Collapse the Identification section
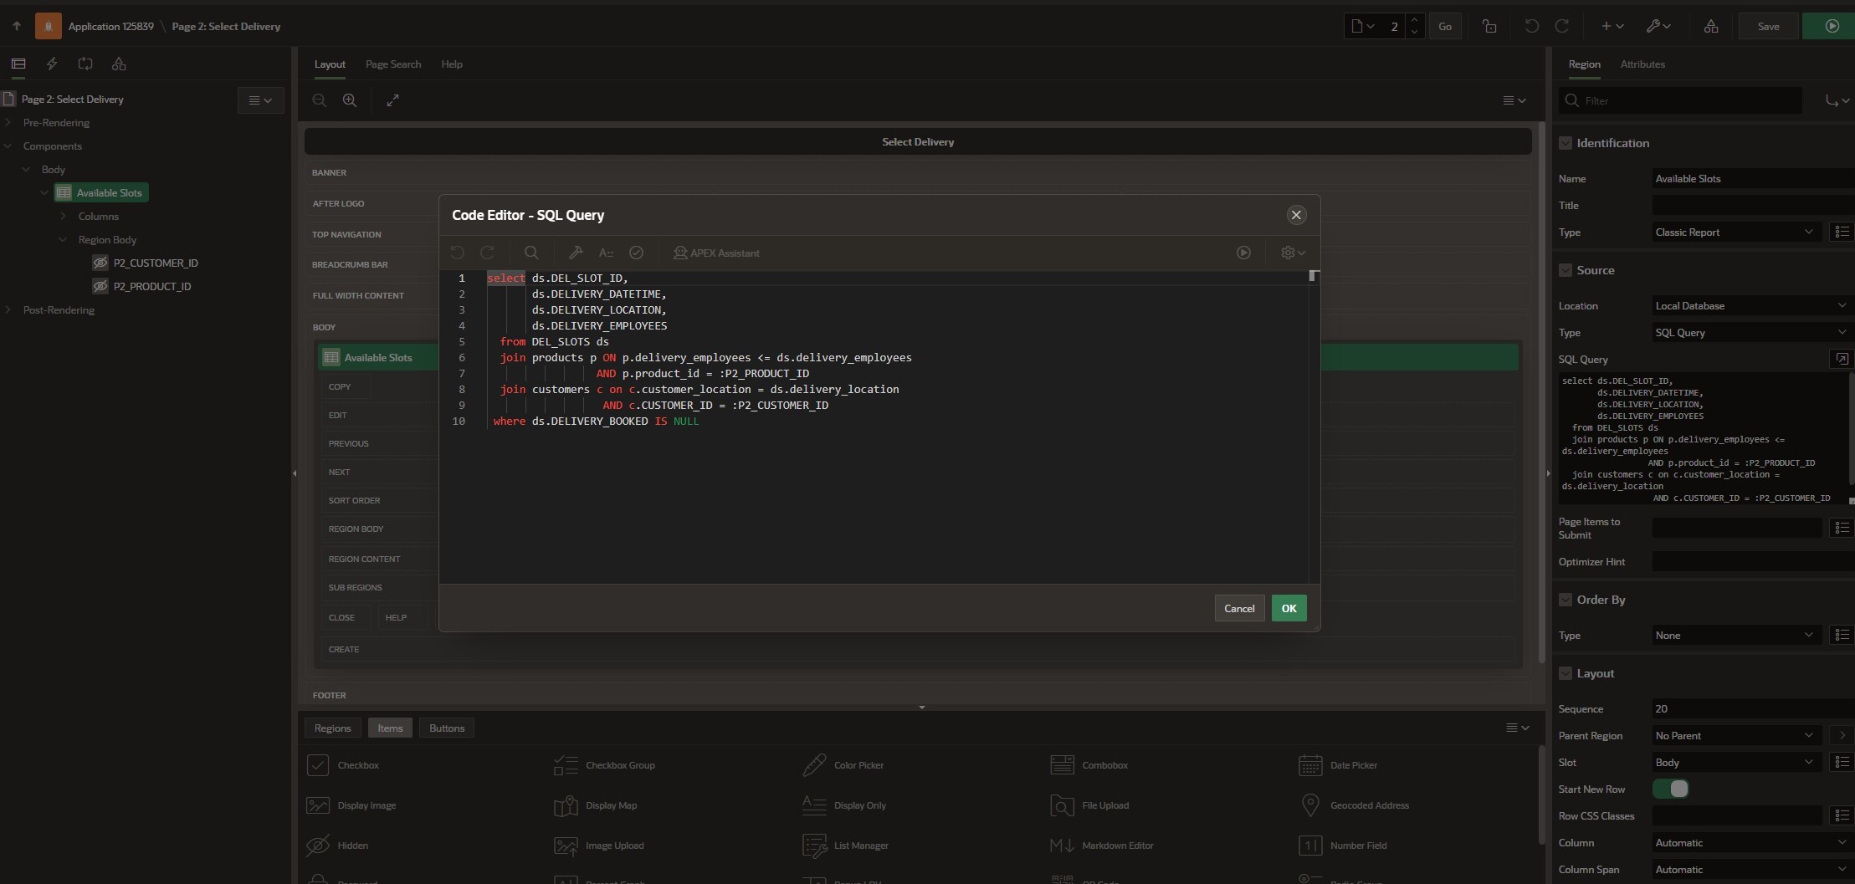This screenshot has height=884, width=1855. click(x=1565, y=143)
